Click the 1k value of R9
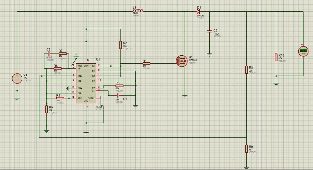Viewport: 313px width, 170px height. click(250, 150)
